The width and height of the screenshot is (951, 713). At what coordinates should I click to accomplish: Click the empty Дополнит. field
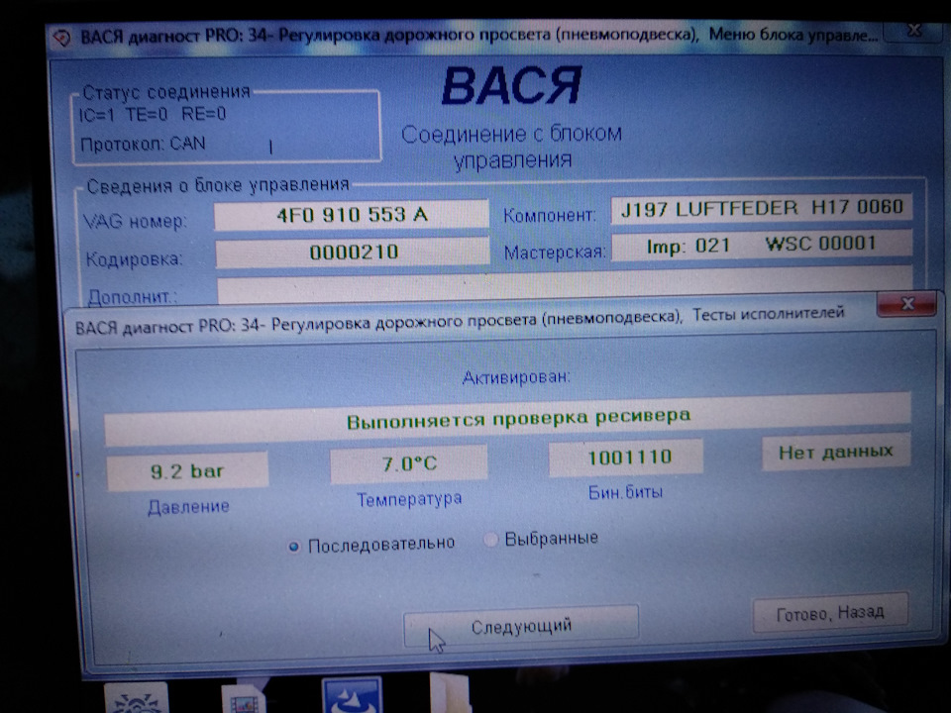point(564,286)
